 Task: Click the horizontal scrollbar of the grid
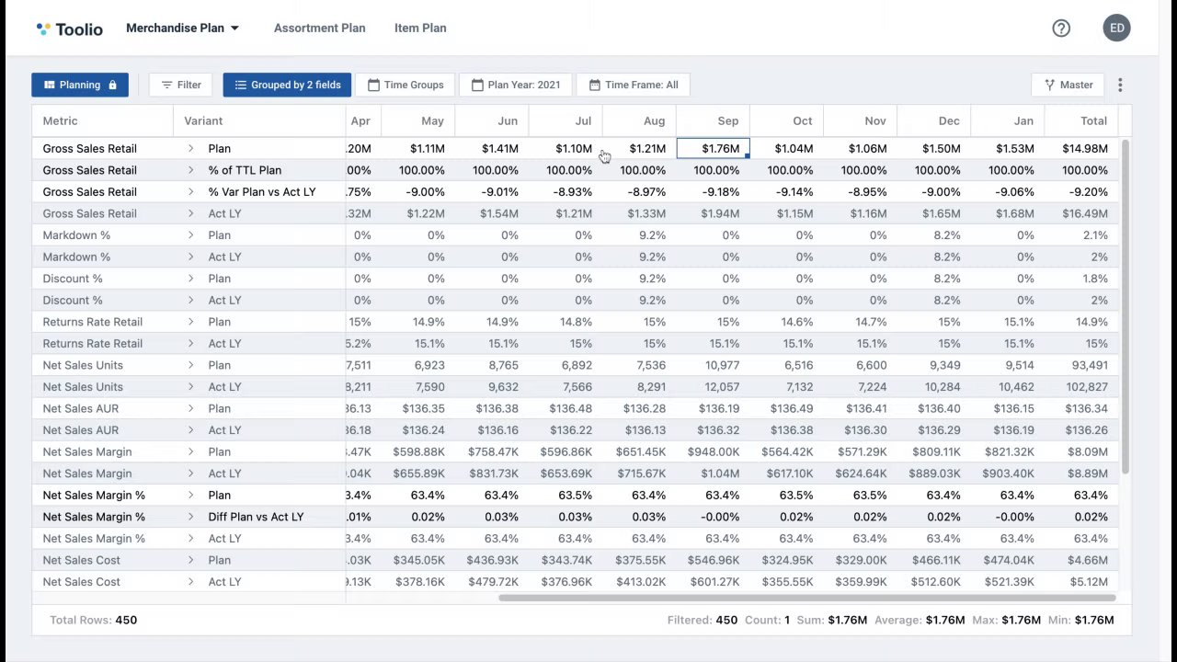pos(806,598)
